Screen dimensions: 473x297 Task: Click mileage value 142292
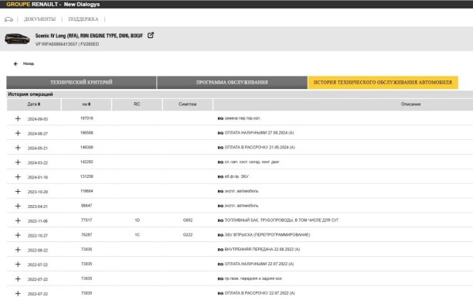87,162
